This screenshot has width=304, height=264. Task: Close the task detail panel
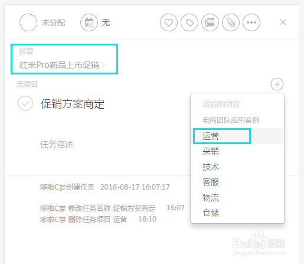(x=283, y=22)
